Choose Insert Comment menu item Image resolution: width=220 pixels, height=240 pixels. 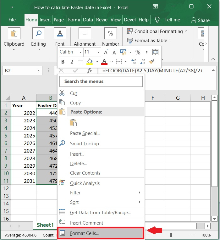101,223
